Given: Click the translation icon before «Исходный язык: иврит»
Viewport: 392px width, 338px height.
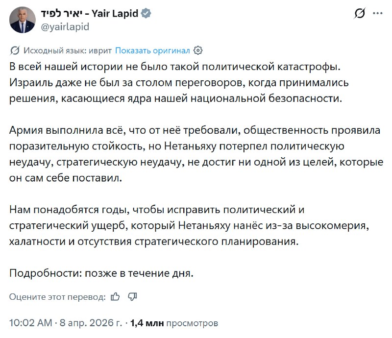Looking at the screenshot, I should 14,49.
